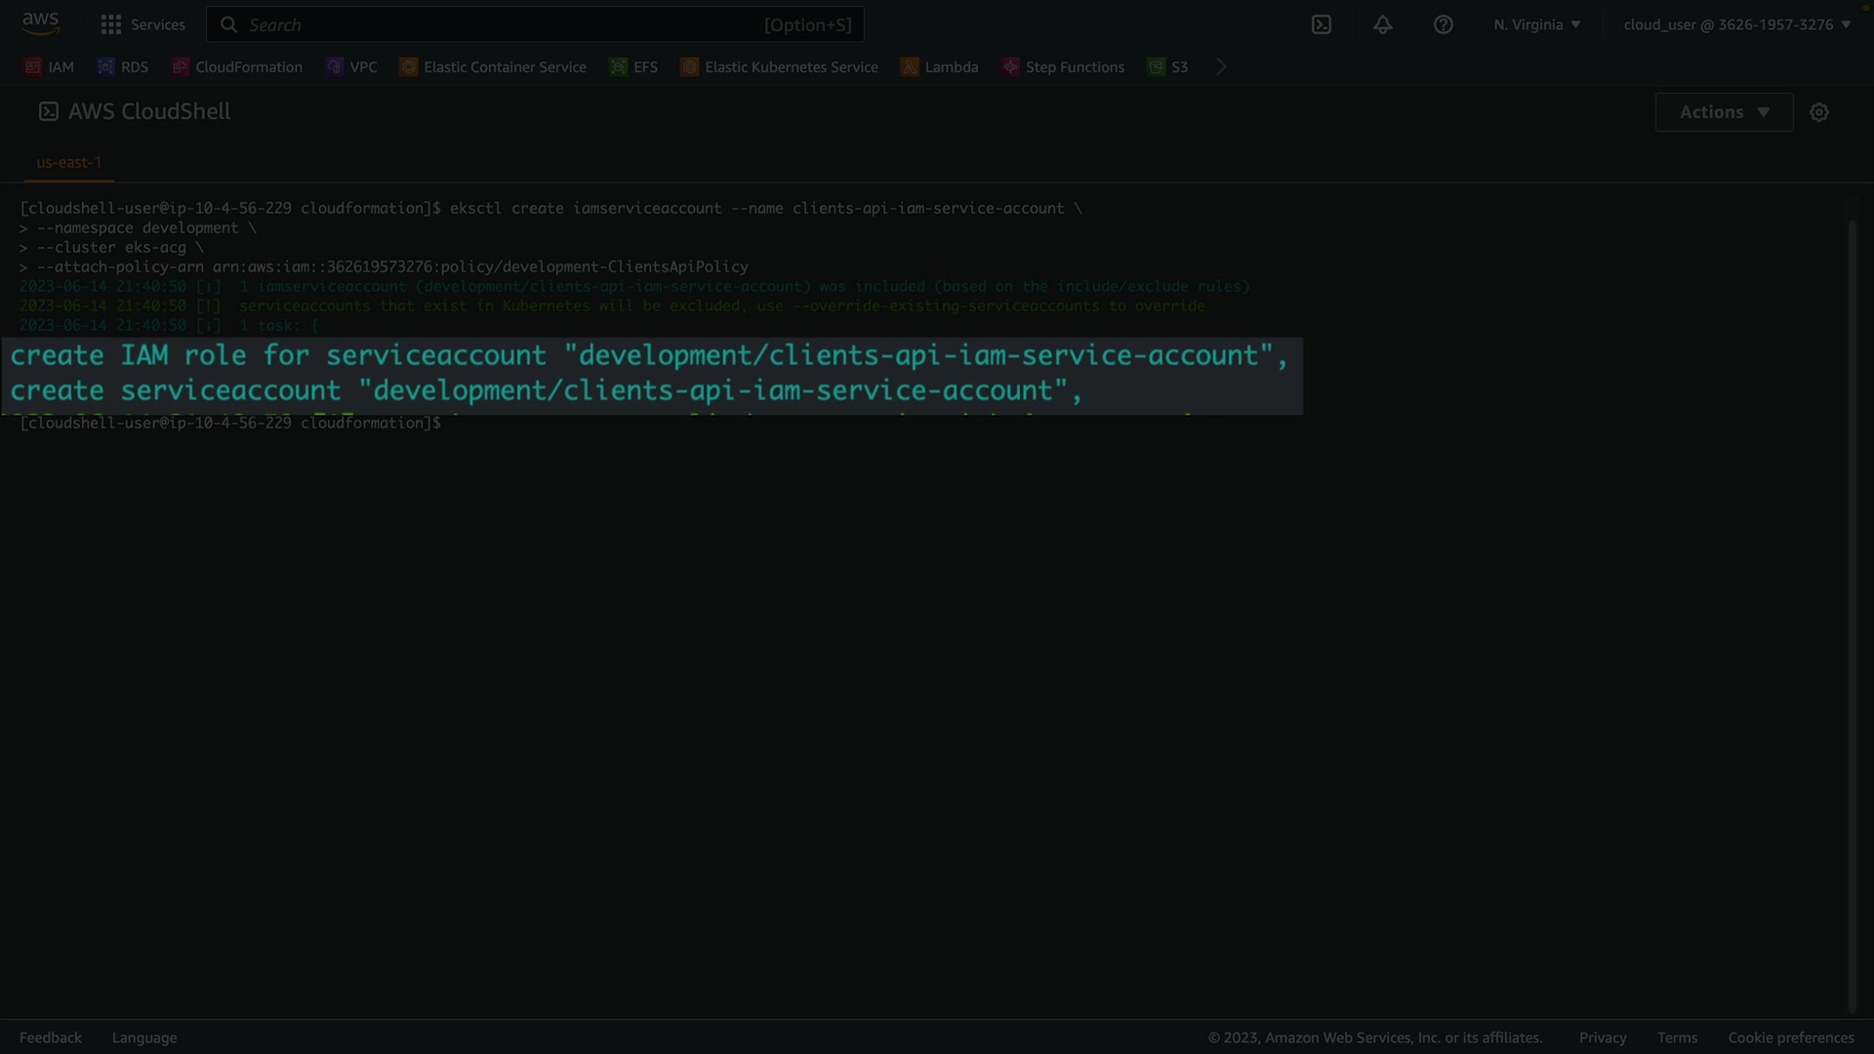Open Lambda shortcut in favorites bar

(x=940, y=66)
